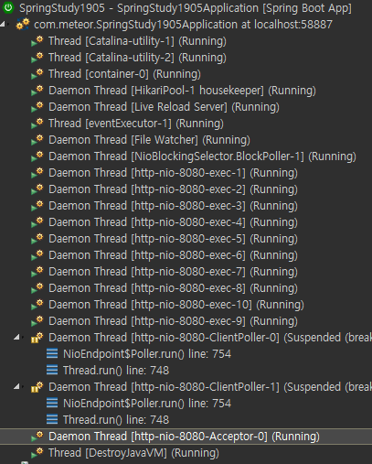Select Daemon Thread [Live Reload Server]
Image resolution: width=372 pixels, height=464 pixels.
point(164,107)
